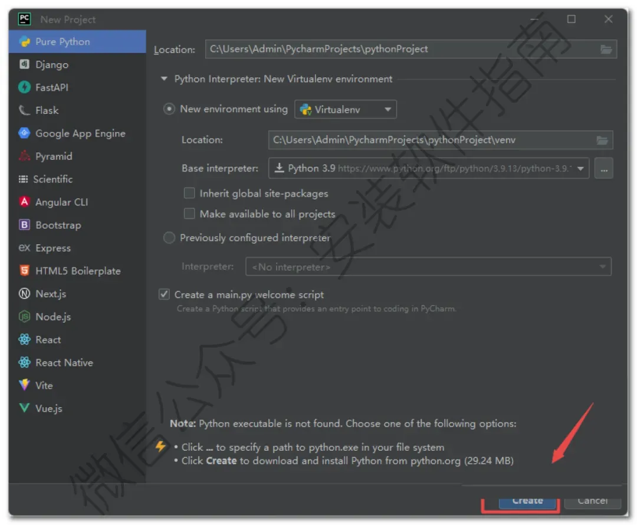Choose Angular CLI project type
Viewport: 637px width, 525px height.
(77, 202)
